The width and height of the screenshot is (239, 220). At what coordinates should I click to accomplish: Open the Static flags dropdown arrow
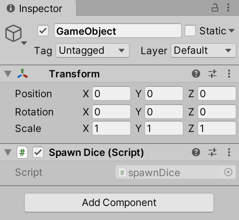coord(232,31)
